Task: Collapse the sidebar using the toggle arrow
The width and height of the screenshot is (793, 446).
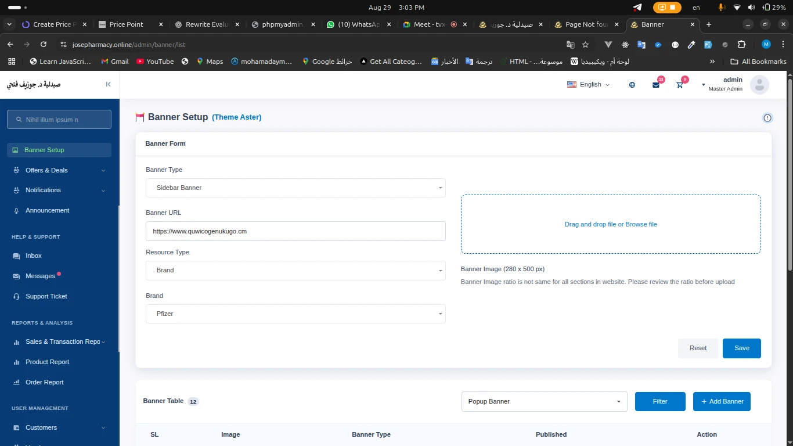Action: [108, 84]
